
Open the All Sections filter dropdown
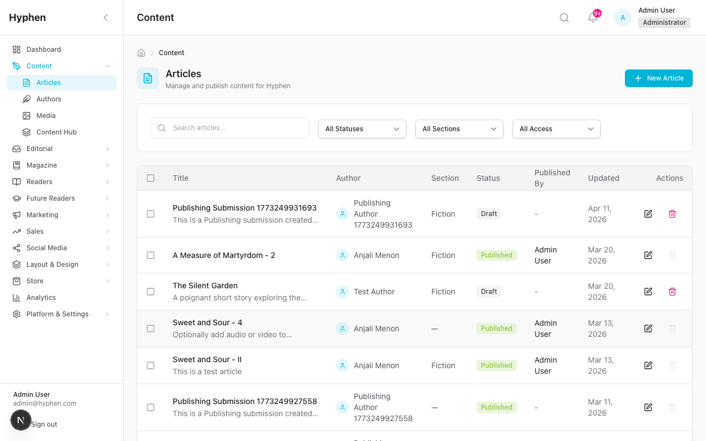click(x=459, y=129)
